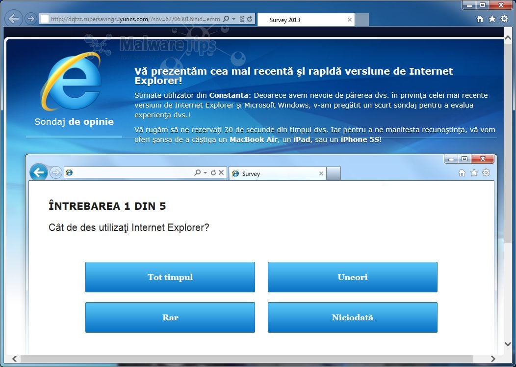Click the magnifier search icon after the supersavings URL
This screenshot has height=367, width=516.
(226, 19)
